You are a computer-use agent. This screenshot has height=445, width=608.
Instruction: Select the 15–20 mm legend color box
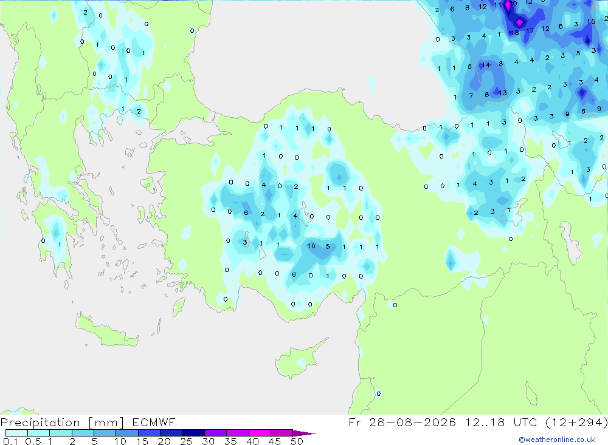pos(150,433)
